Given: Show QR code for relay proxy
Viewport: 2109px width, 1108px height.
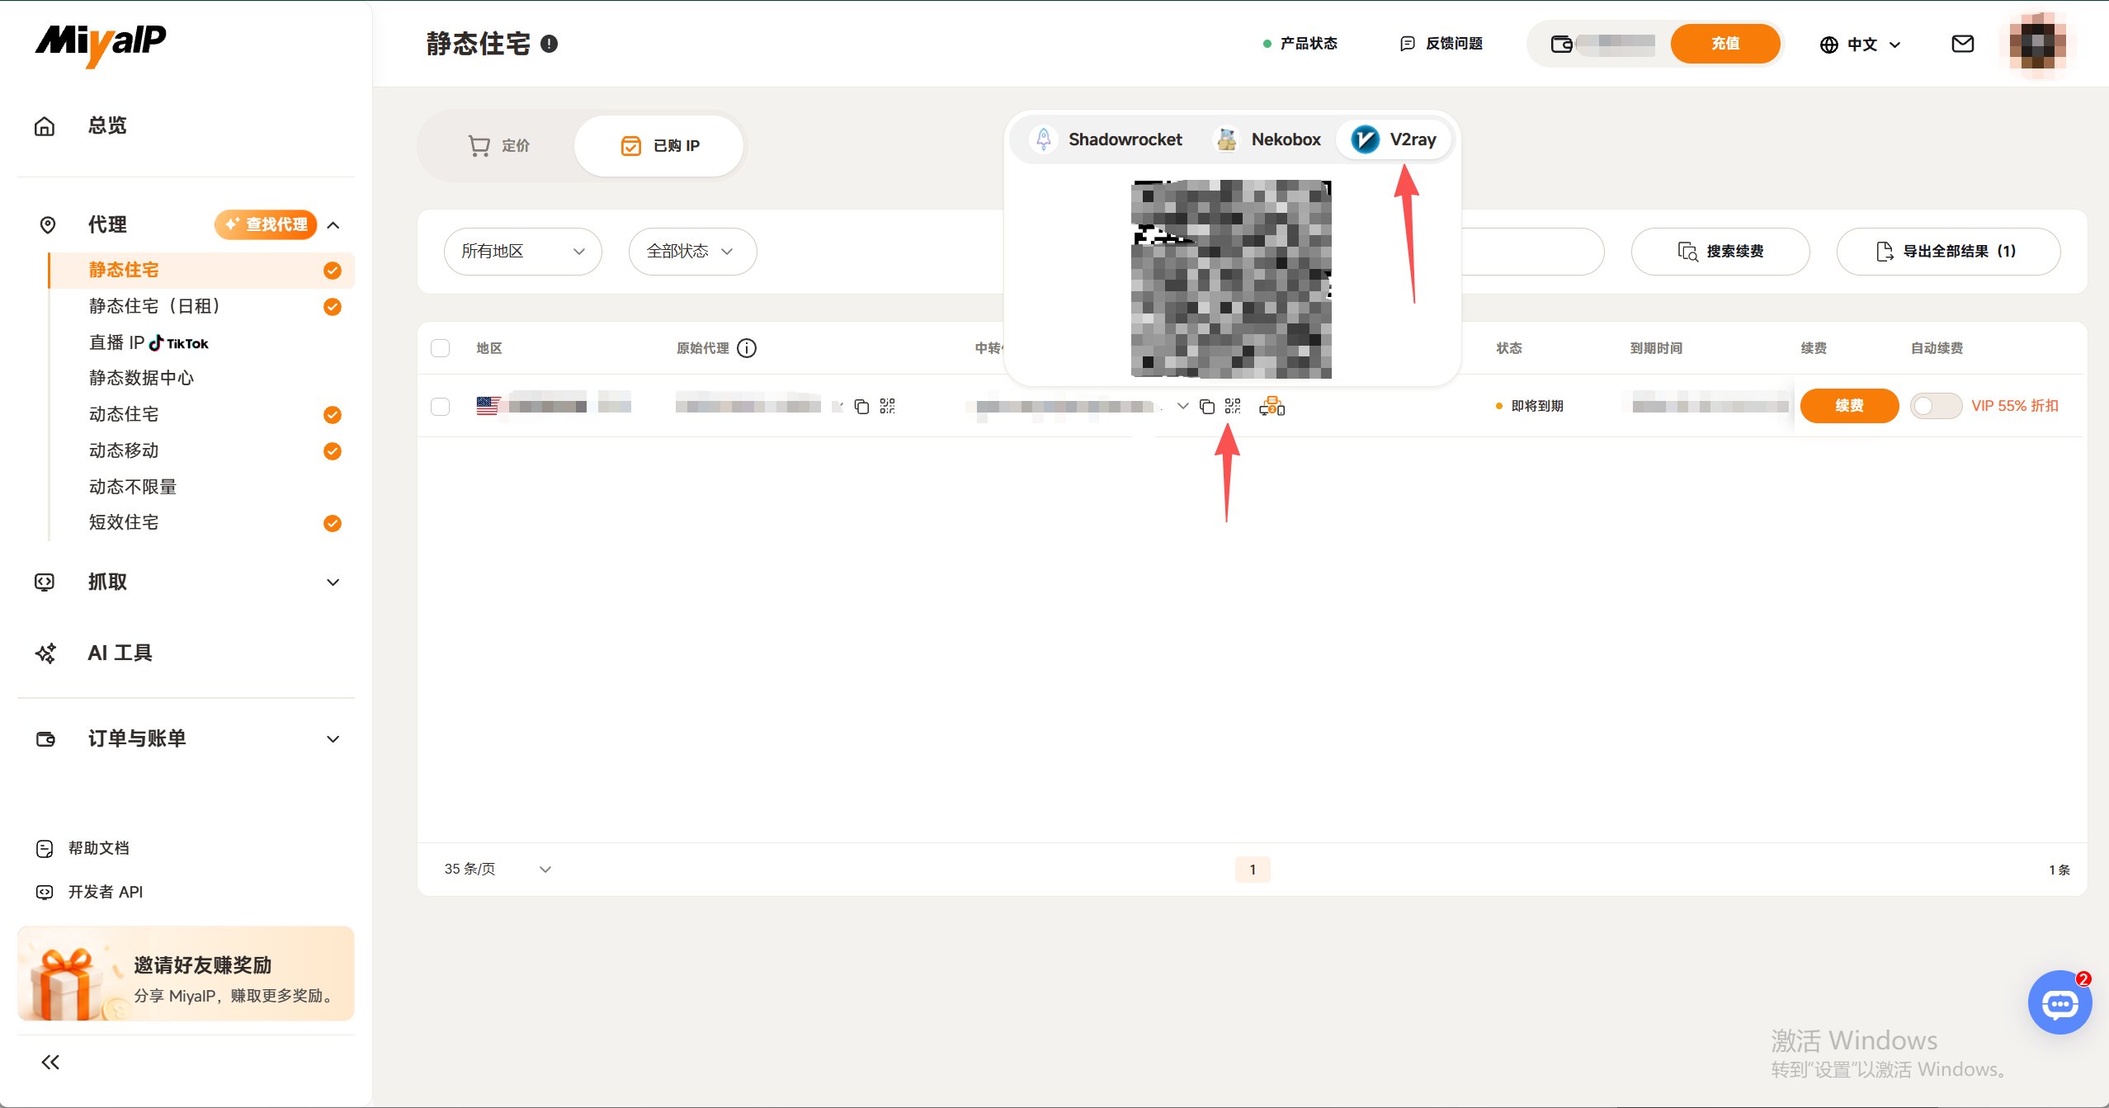Looking at the screenshot, I should [1233, 406].
